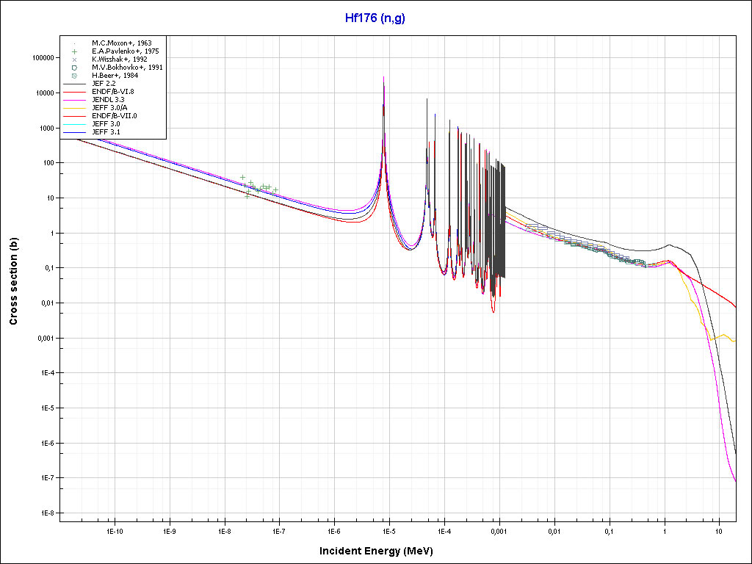Click the 0,001 tick on the energy axis
752x564 pixels.
(x=498, y=530)
